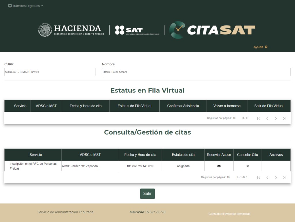Click the Salir button
Image resolution: width=295 pixels, height=222 pixels.
click(x=147, y=193)
